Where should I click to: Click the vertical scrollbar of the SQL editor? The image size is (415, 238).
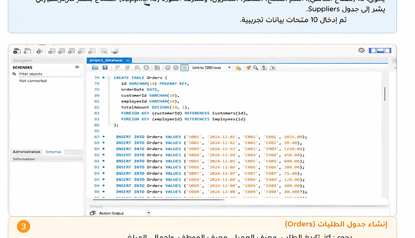[384, 94]
